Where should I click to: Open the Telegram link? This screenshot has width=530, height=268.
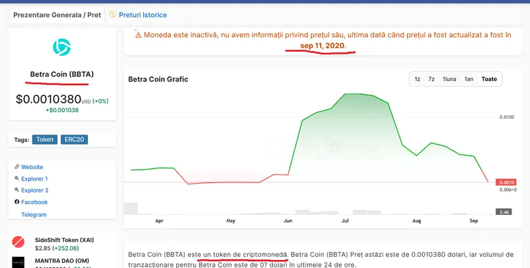[34, 214]
